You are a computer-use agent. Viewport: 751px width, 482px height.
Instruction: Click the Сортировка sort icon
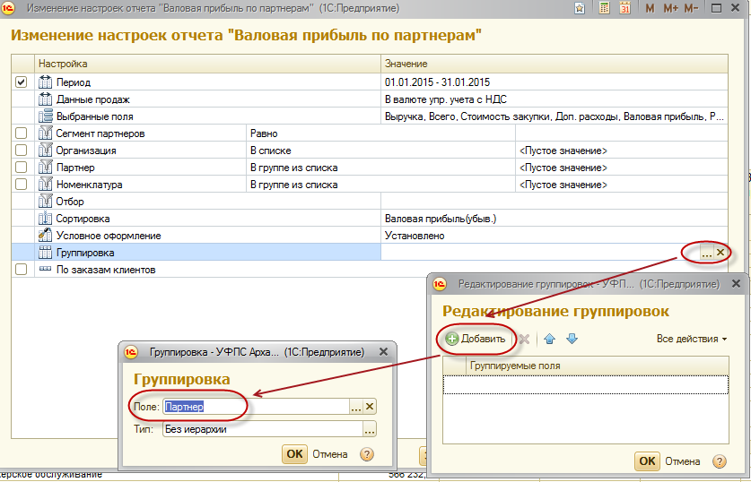click(x=45, y=219)
